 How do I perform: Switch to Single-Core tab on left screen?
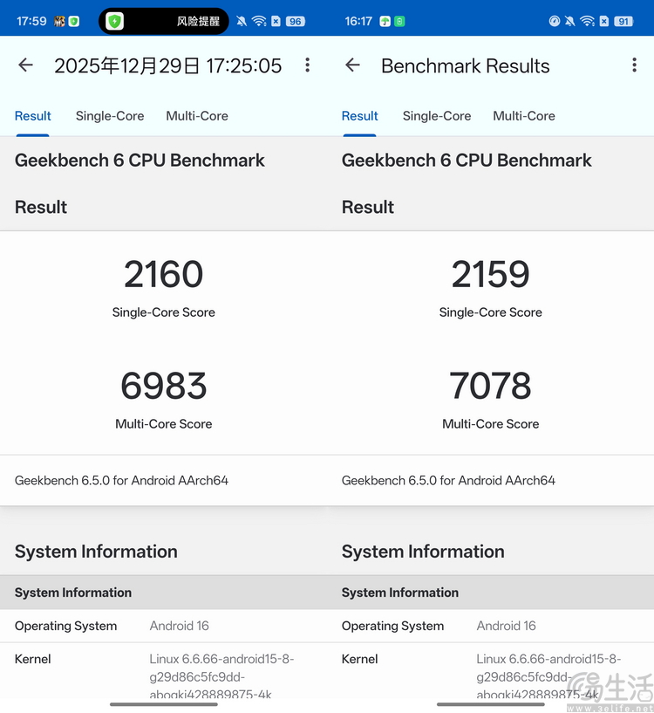[x=110, y=116]
